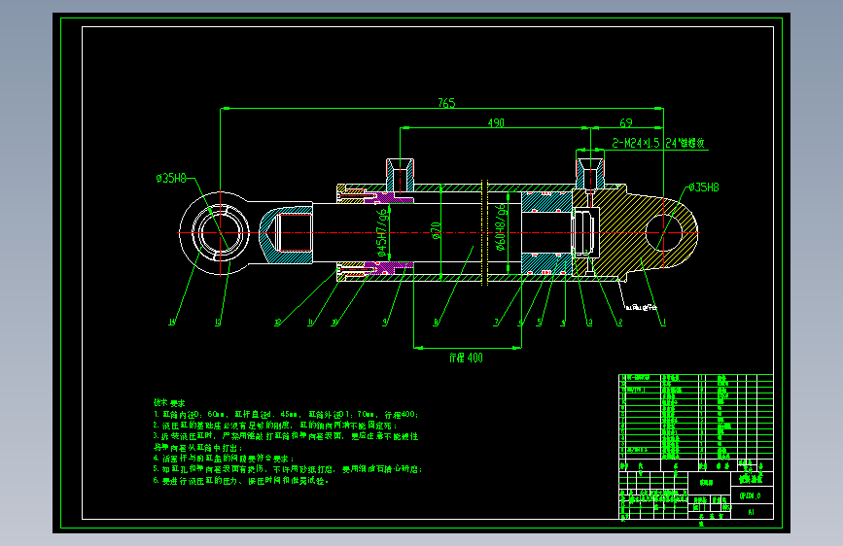Click technical requirement line 1 with 60mm
The image size is (843, 546).
[x=286, y=414]
